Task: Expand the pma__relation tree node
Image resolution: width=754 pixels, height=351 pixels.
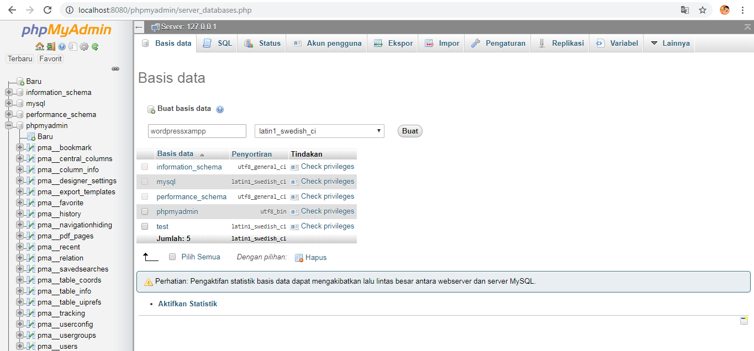Action: point(20,258)
